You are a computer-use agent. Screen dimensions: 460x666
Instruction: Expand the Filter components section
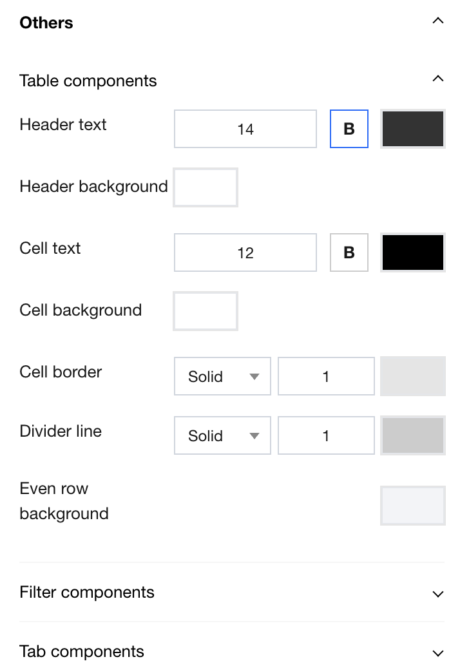438,593
